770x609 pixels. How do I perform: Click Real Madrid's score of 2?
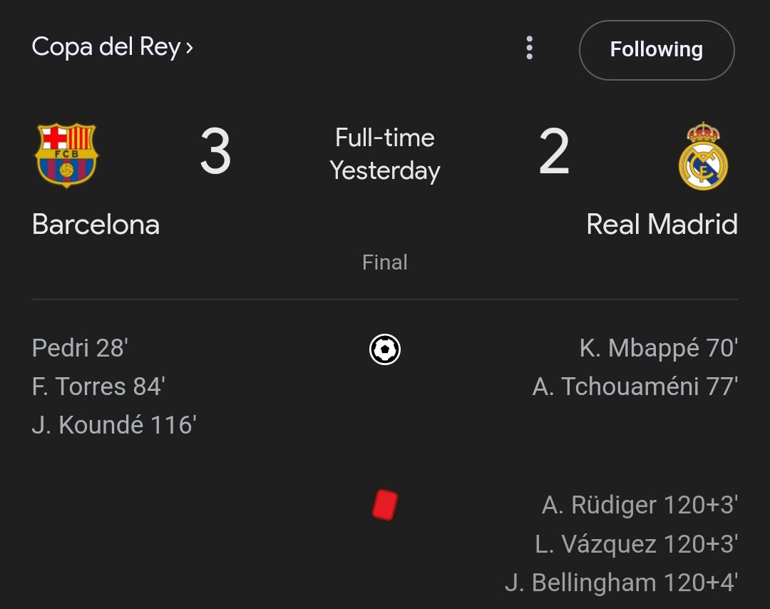point(554,150)
